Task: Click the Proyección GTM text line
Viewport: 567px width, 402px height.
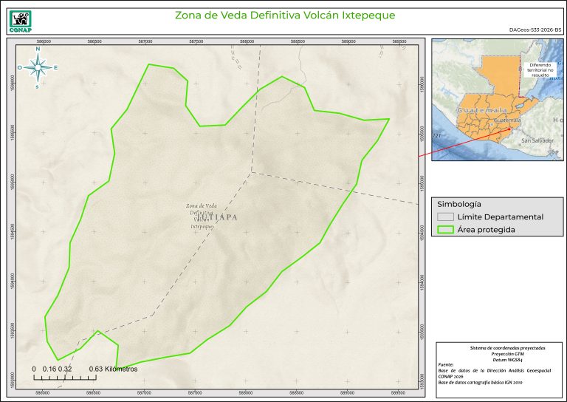Action: click(x=498, y=353)
